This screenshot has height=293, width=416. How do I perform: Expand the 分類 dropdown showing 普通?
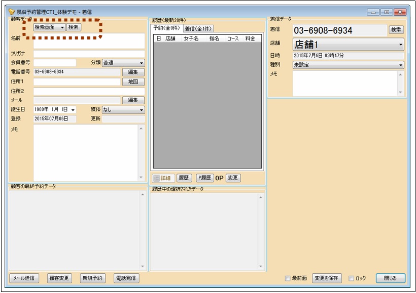coord(123,63)
